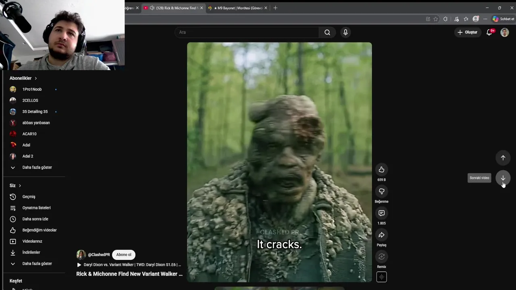Close the M9 Bayonet tab

pos(266,8)
